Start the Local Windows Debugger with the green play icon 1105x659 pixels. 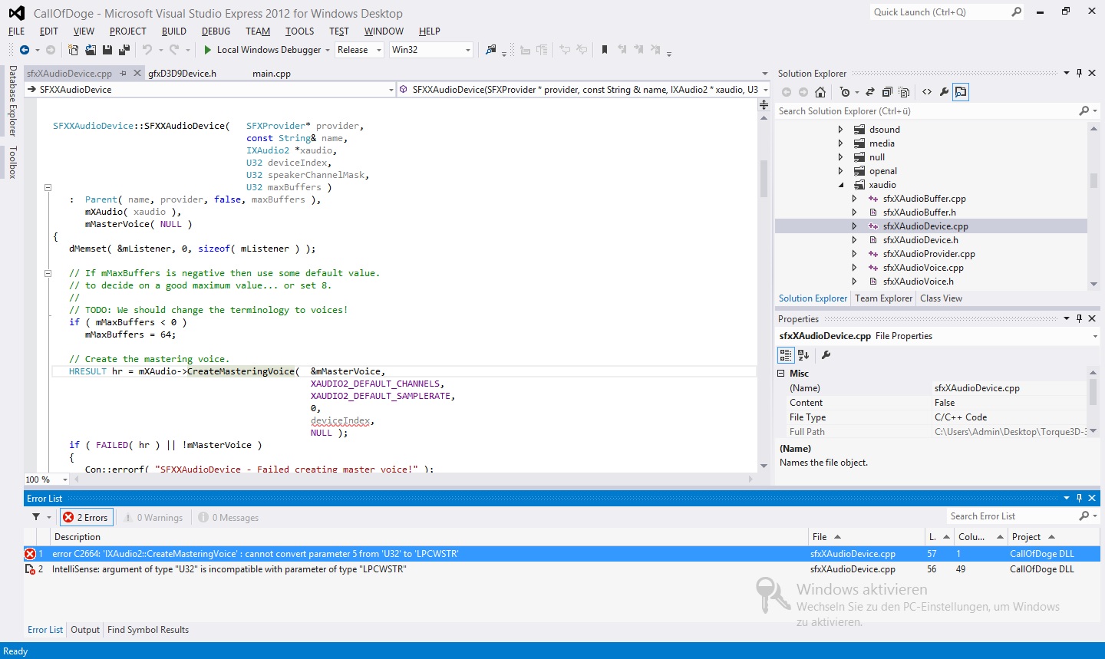(207, 50)
